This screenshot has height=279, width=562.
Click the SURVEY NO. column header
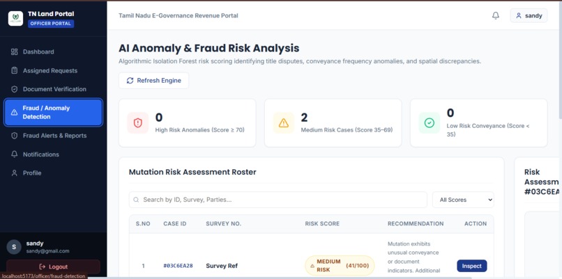pyautogui.click(x=224, y=223)
